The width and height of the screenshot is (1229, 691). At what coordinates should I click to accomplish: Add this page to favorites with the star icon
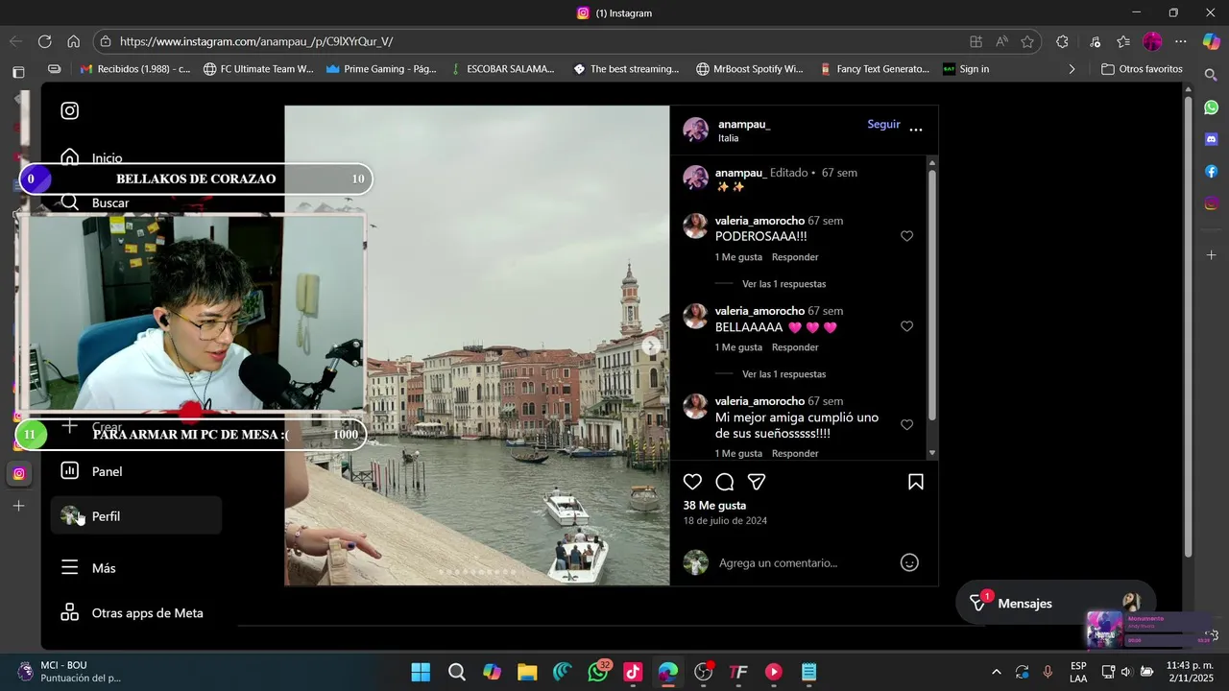(x=1027, y=41)
